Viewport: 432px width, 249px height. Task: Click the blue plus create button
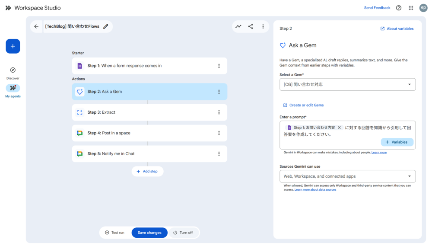tap(13, 46)
